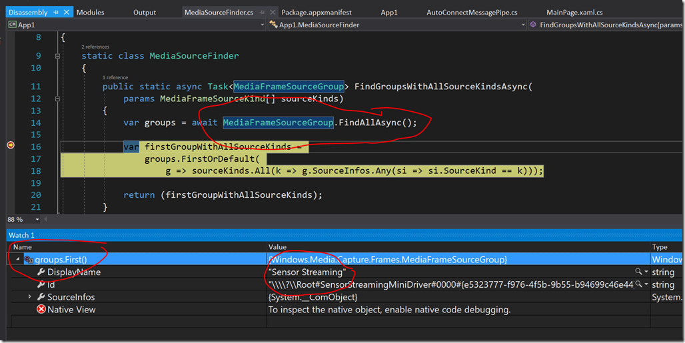Screen dimensions: 685x343
Task: Collapse the MediaSourceFinder class outline on line 9
Action: (x=57, y=56)
